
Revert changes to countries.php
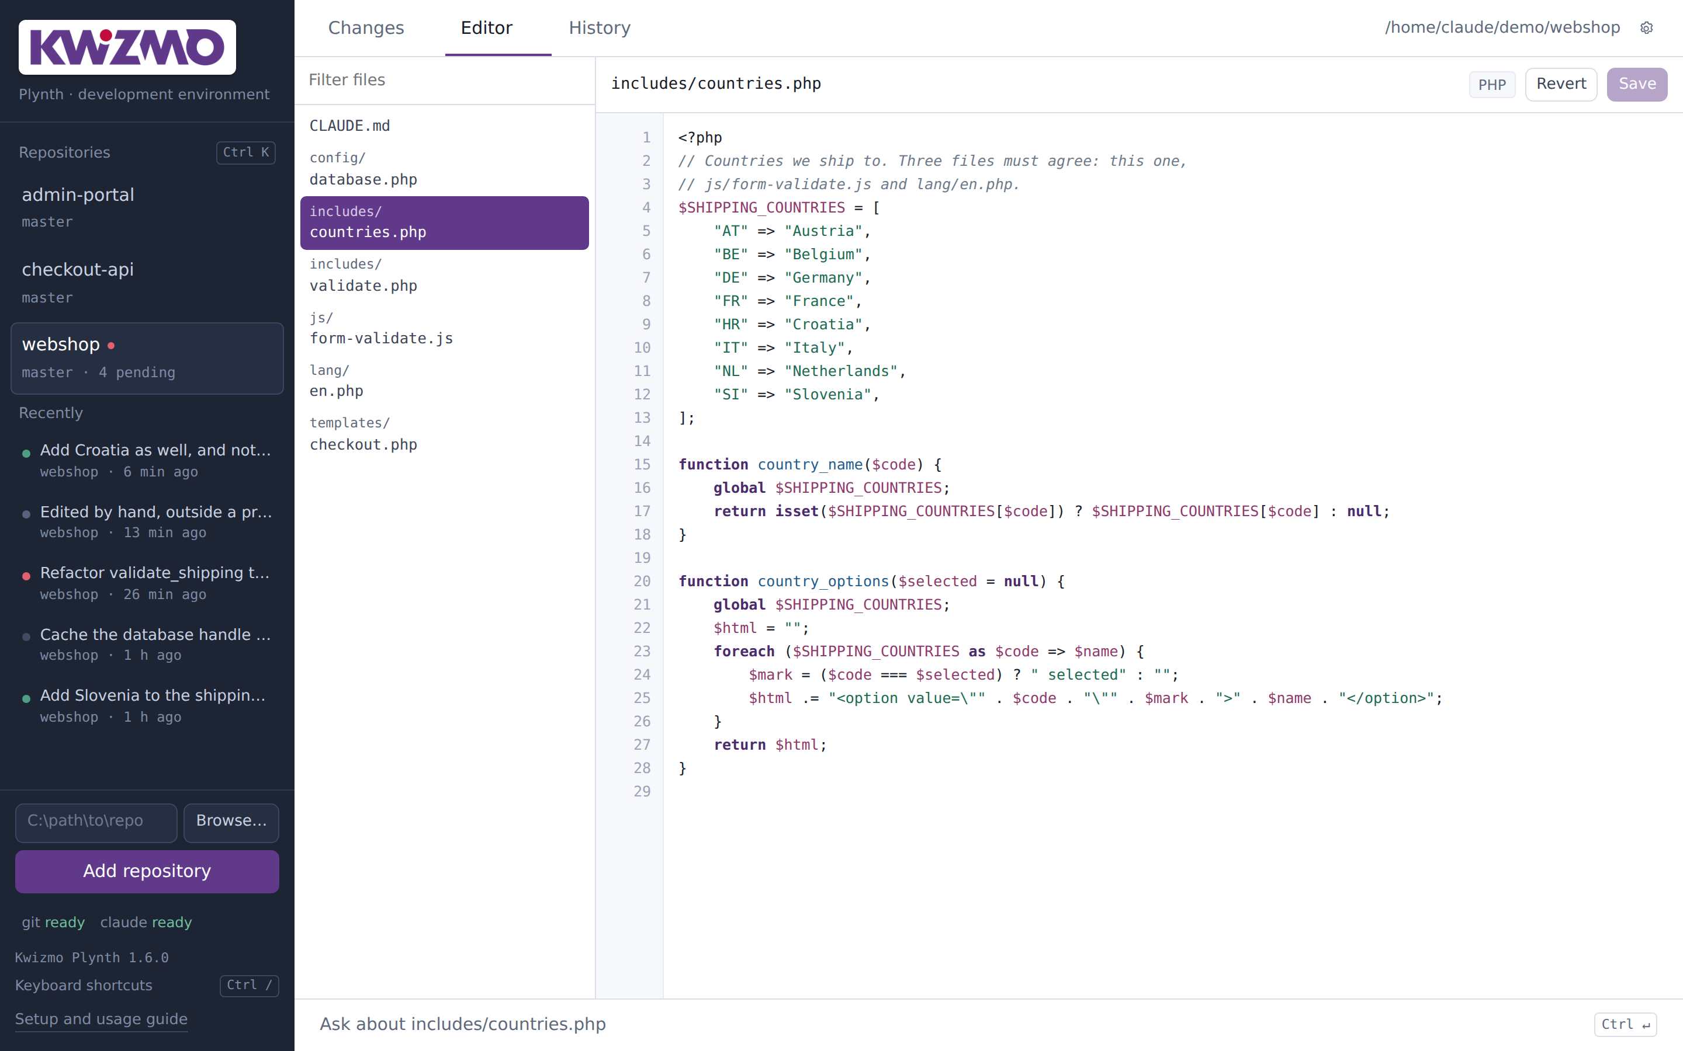pyautogui.click(x=1561, y=84)
